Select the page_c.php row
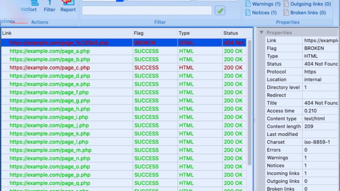 50,68
